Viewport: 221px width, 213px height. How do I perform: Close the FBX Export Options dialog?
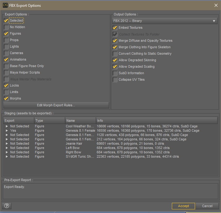216,5
